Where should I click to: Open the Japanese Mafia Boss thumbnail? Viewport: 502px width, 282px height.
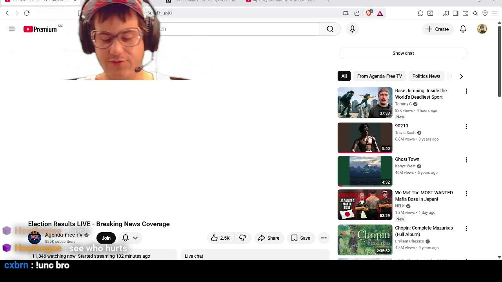click(x=365, y=205)
